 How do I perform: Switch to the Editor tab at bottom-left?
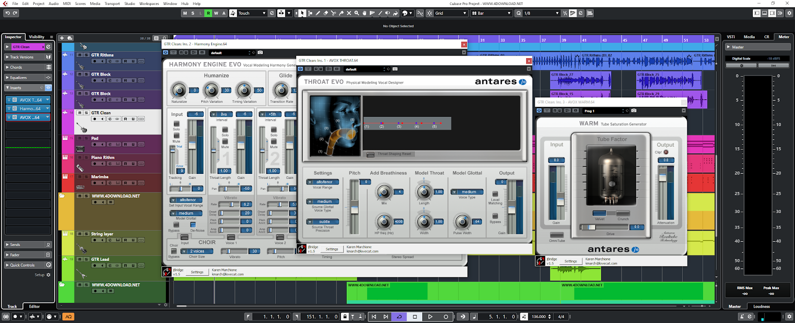34,307
